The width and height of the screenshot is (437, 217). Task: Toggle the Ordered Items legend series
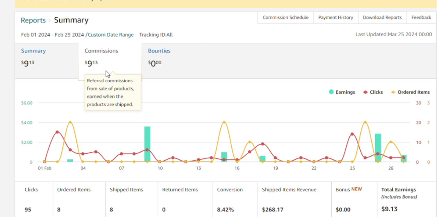pos(410,92)
